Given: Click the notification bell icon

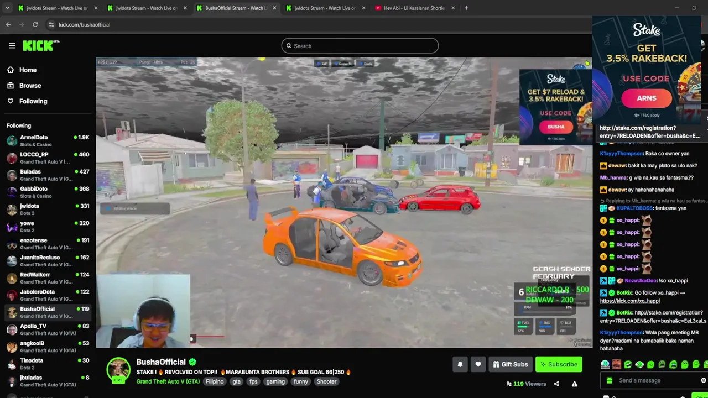Looking at the screenshot, I should tap(460, 364).
